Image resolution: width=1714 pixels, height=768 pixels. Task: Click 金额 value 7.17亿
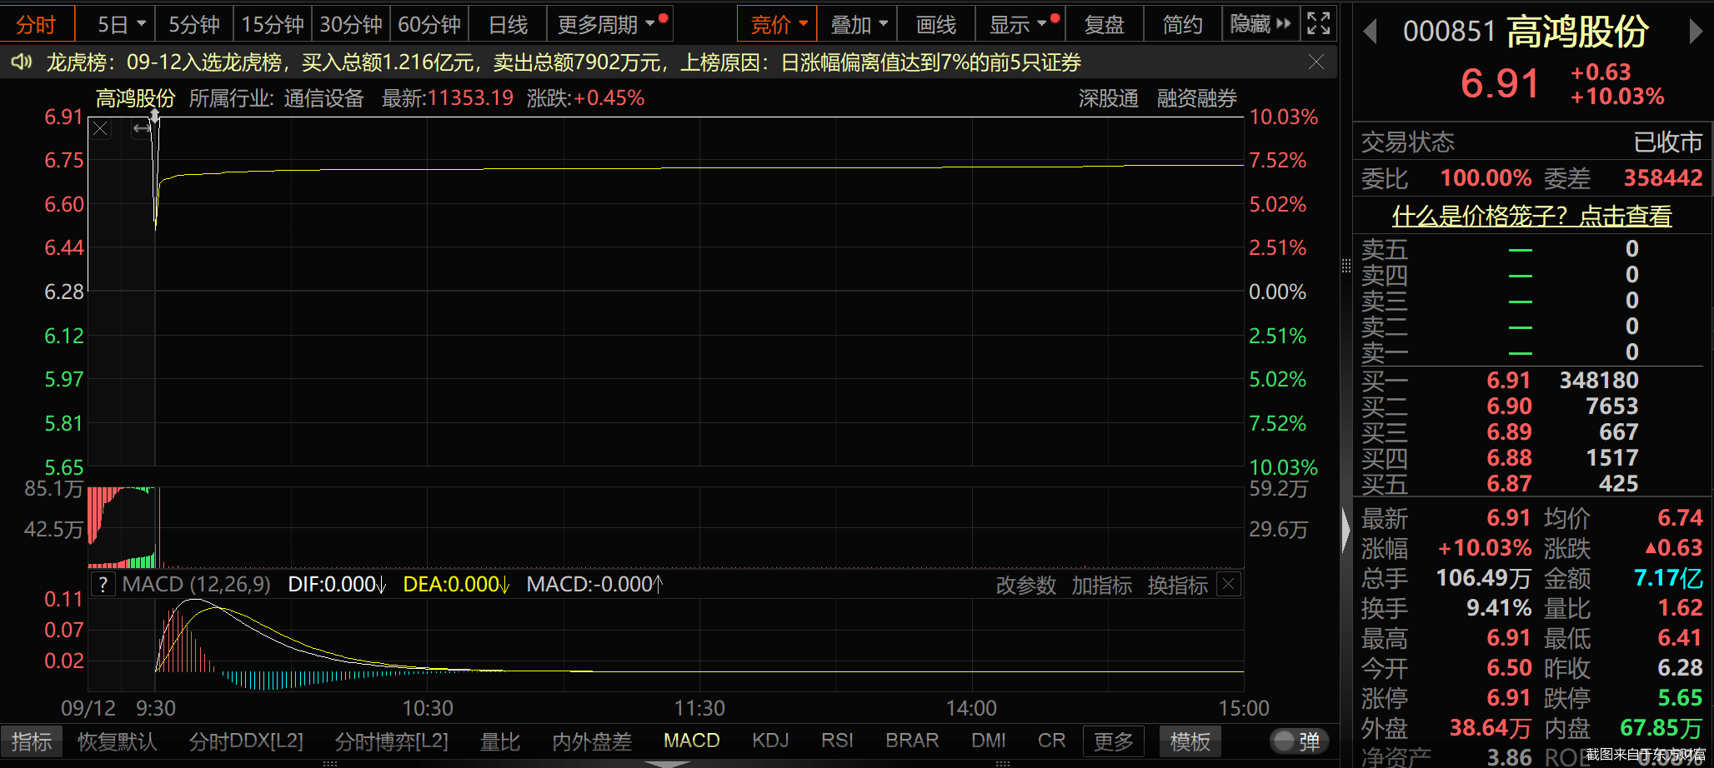[1668, 578]
